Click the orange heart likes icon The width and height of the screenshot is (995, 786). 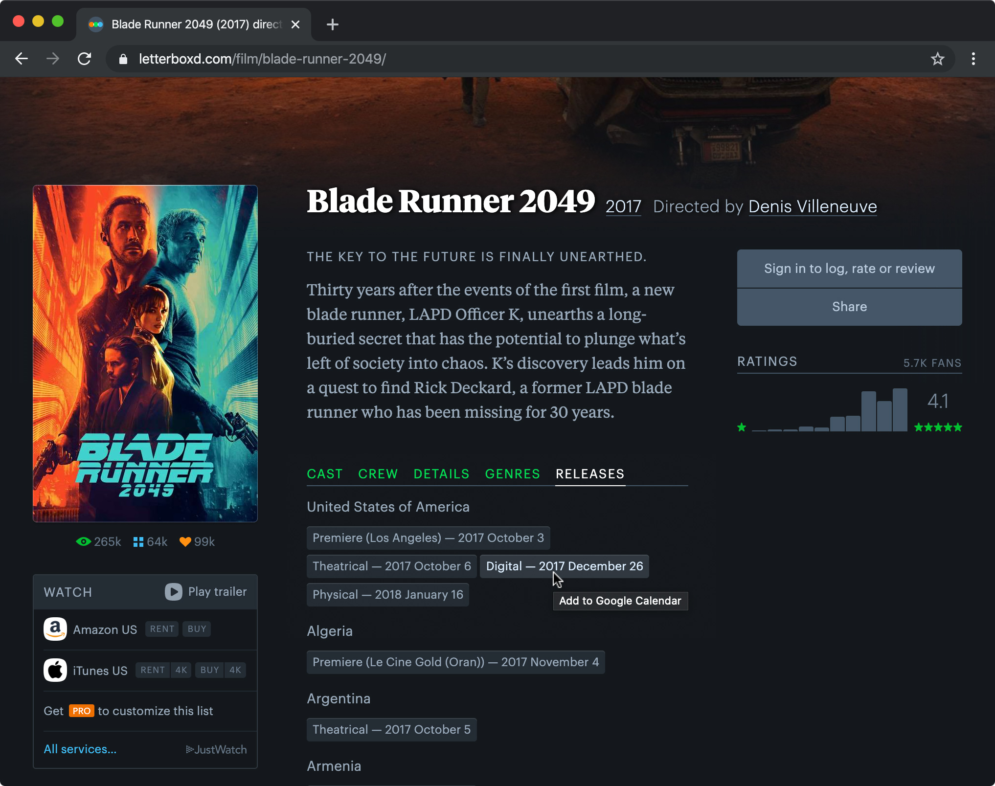(185, 542)
